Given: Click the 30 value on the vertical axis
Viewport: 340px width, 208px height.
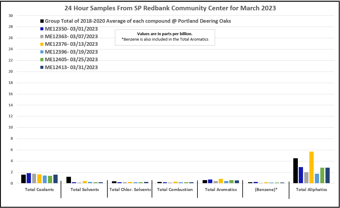Looking at the screenshot, I should click(x=11, y=16).
